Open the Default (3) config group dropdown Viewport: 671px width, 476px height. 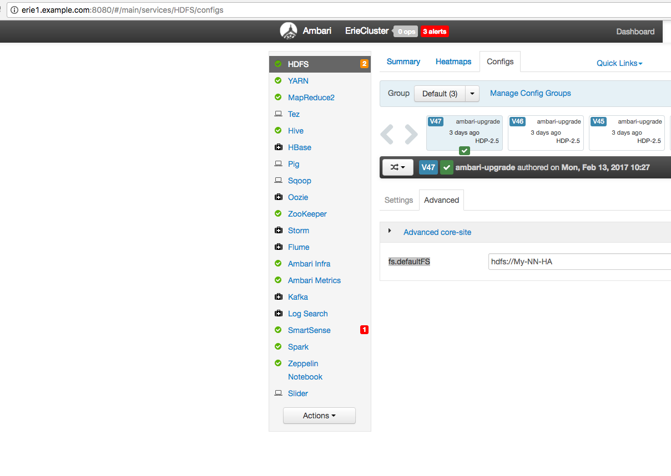point(447,93)
